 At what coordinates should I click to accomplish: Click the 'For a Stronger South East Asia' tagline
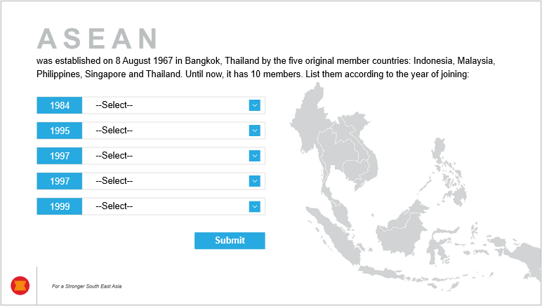[x=87, y=286]
